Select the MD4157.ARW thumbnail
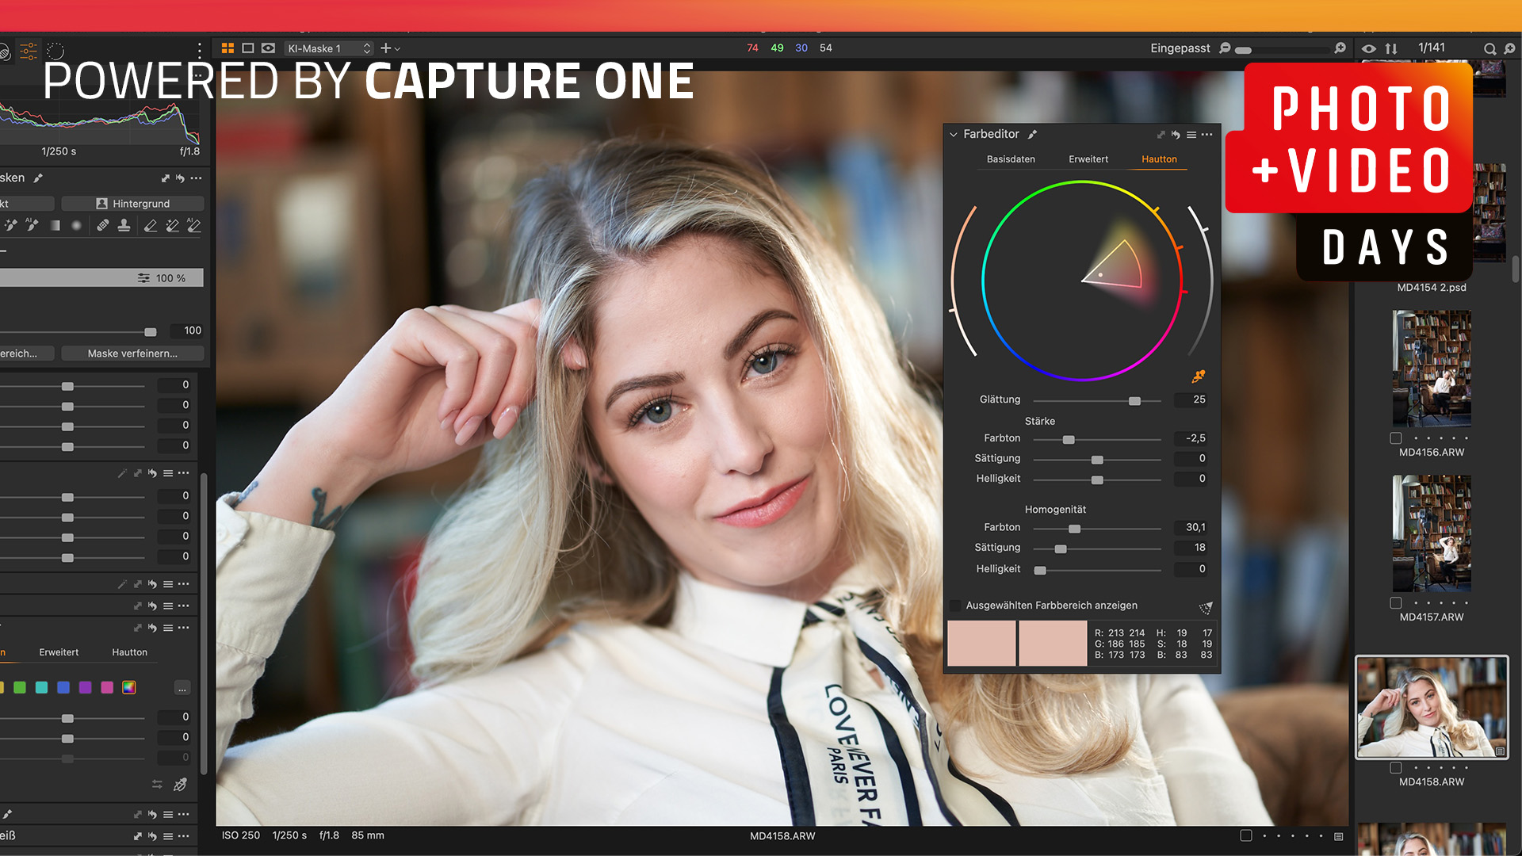The width and height of the screenshot is (1522, 856). pyautogui.click(x=1432, y=533)
